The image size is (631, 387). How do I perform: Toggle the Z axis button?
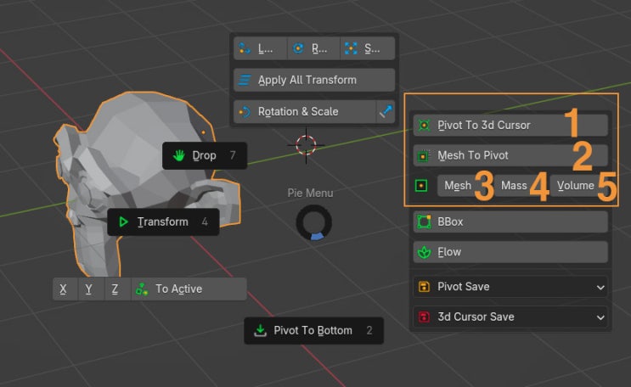pyautogui.click(x=115, y=289)
